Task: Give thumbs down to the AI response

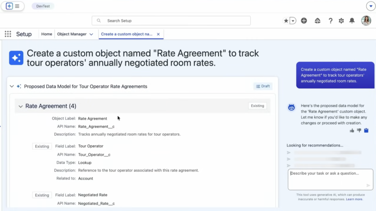Action: 359,130
